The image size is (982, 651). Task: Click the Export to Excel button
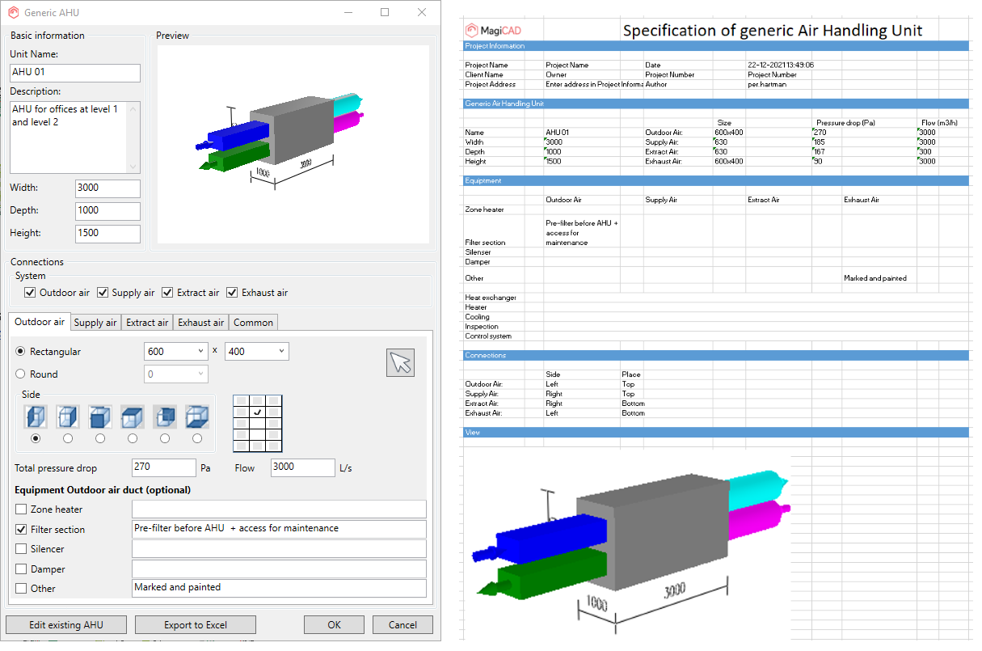click(196, 624)
